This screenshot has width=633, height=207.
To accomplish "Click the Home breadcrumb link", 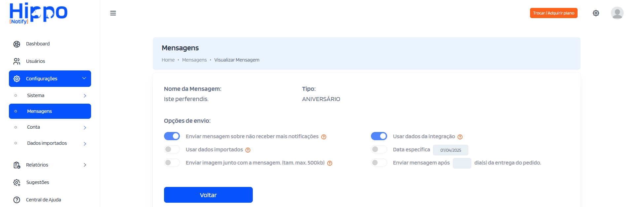I will click(168, 60).
